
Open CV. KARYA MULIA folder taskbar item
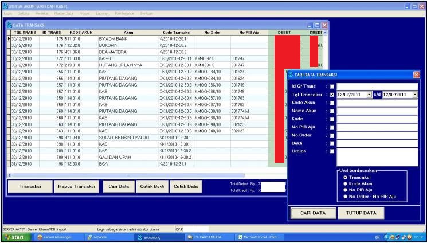click(x=204, y=238)
